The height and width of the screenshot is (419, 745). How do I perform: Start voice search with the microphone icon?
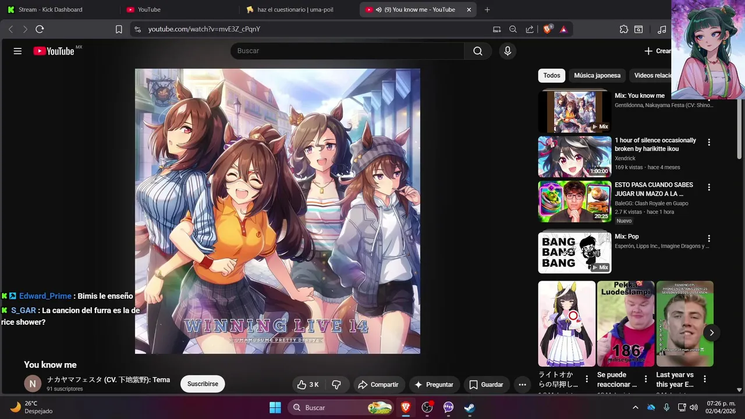(x=508, y=51)
